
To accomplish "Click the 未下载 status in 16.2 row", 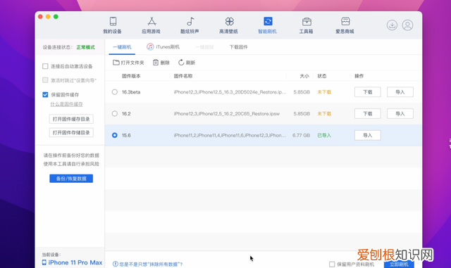I will (x=324, y=114).
